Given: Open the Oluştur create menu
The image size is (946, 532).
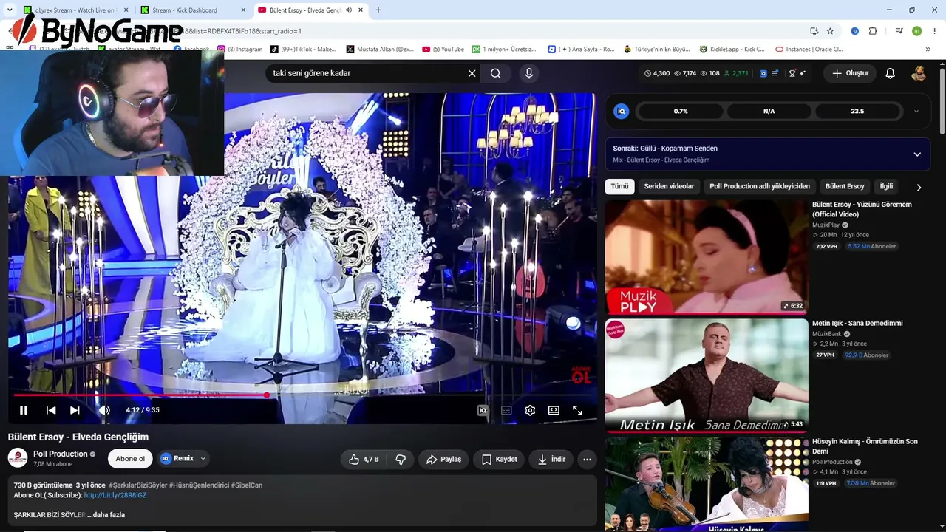Looking at the screenshot, I should (x=850, y=73).
